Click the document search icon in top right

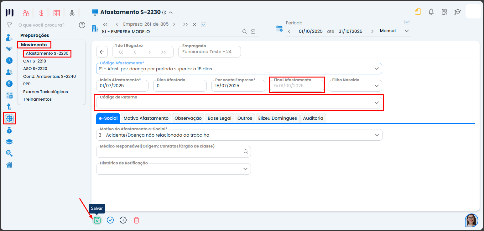coord(445,12)
